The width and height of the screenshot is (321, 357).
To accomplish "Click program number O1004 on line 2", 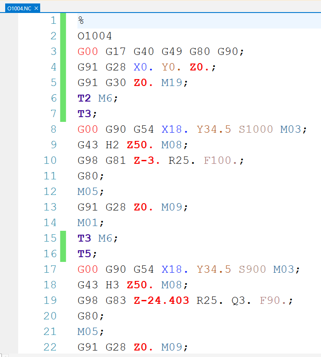I will (95, 36).
